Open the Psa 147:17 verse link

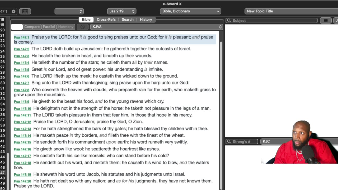[22, 156]
